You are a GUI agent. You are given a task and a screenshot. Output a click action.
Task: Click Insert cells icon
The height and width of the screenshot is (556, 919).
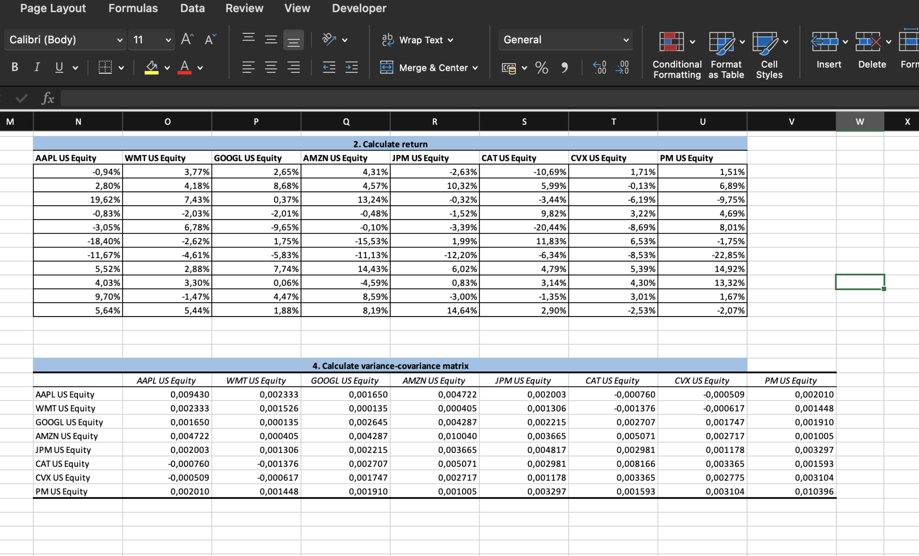825,42
